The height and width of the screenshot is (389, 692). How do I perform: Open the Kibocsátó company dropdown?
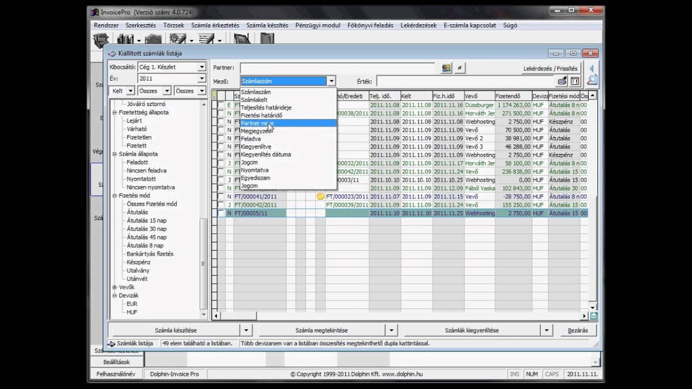pyautogui.click(x=202, y=67)
